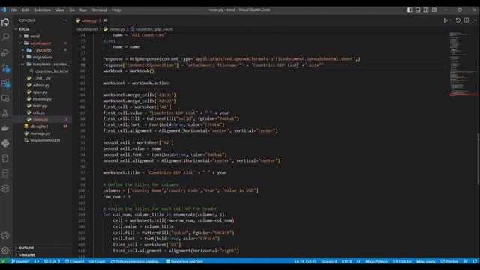Expand the __pycache__ folder

pyautogui.click(x=43, y=50)
